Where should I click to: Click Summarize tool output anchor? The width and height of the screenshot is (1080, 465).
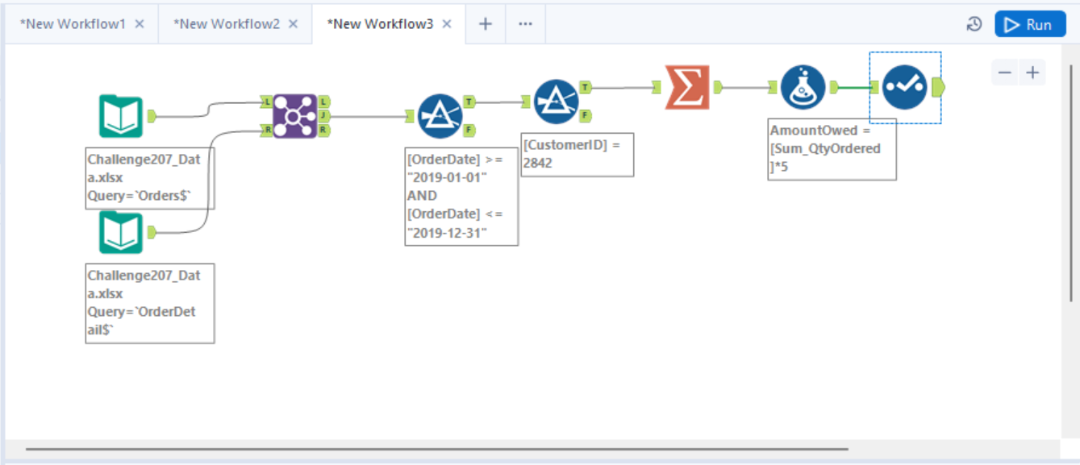[x=718, y=87]
